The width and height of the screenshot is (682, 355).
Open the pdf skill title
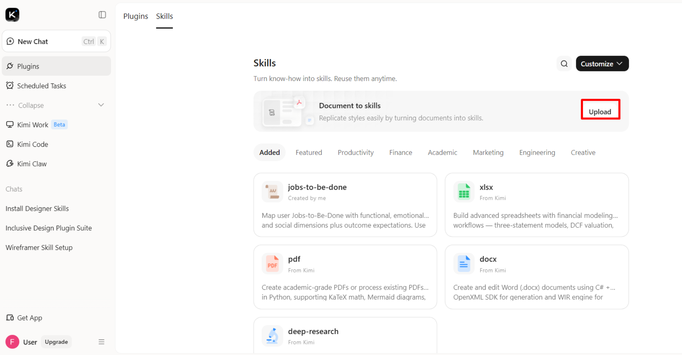coord(294,259)
